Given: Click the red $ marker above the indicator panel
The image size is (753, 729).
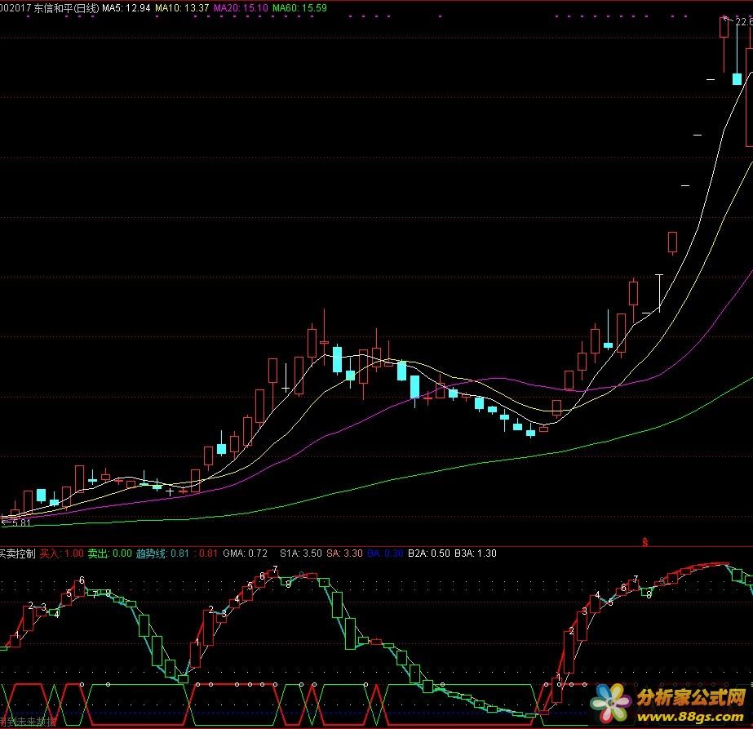Looking at the screenshot, I should point(645,543).
